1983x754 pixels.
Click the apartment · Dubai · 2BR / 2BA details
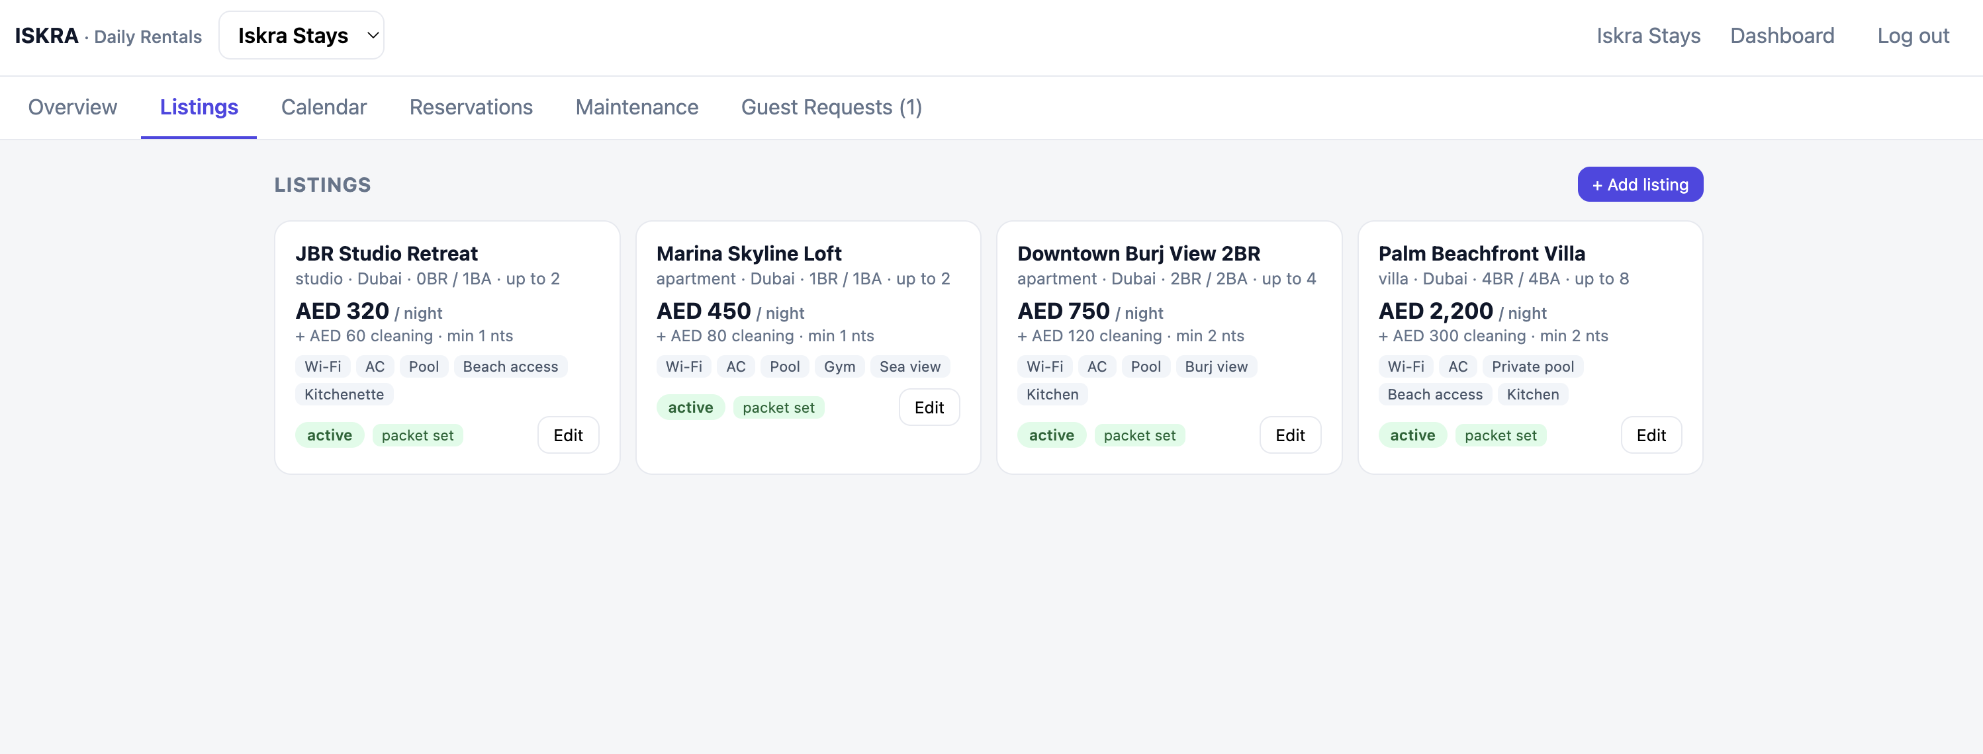(1166, 278)
